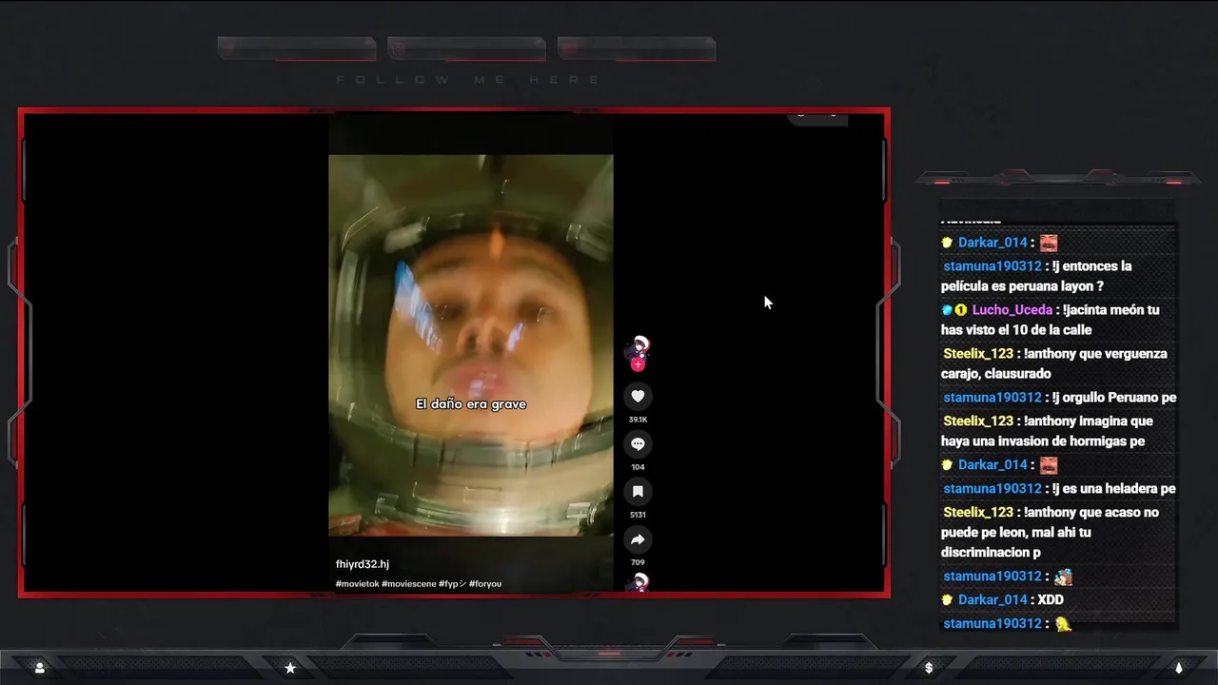Click the 709 shares count
Viewport: 1218px width, 685px height.
click(638, 562)
